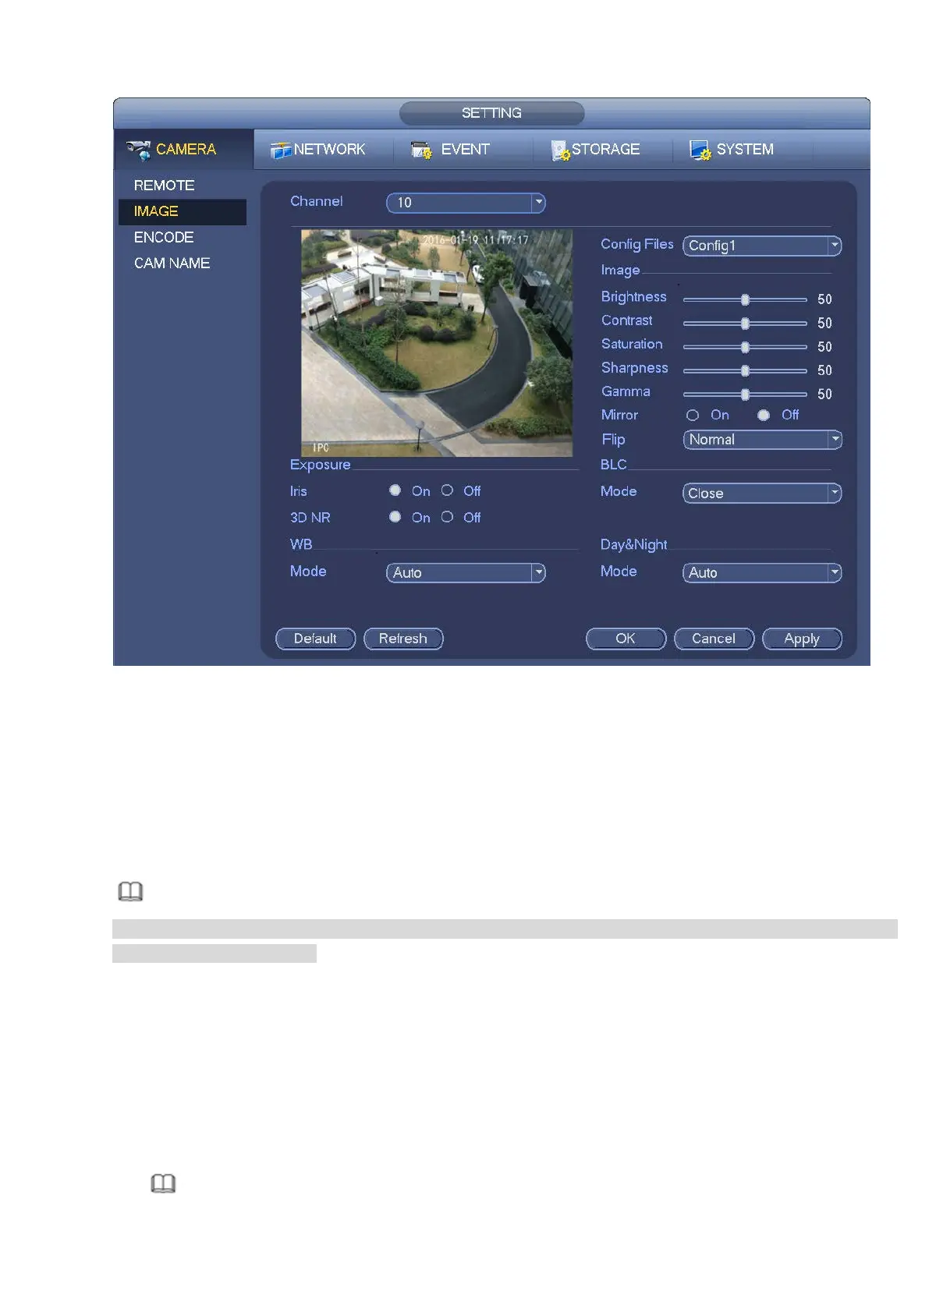This screenshot has width=929, height=1313.
Task: Switch to the EVENT tab
Action: (x=463, y=149)
